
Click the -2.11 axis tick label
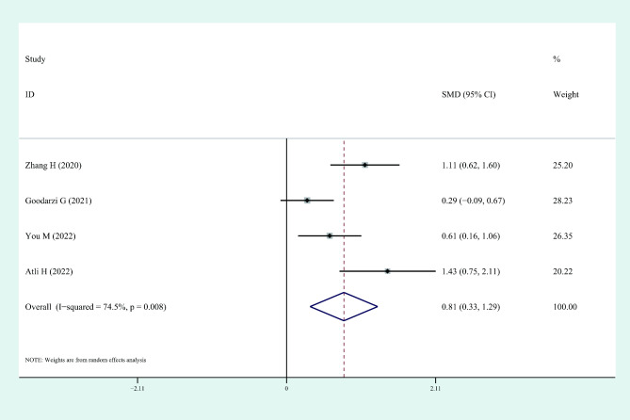[x=137, y=389]
